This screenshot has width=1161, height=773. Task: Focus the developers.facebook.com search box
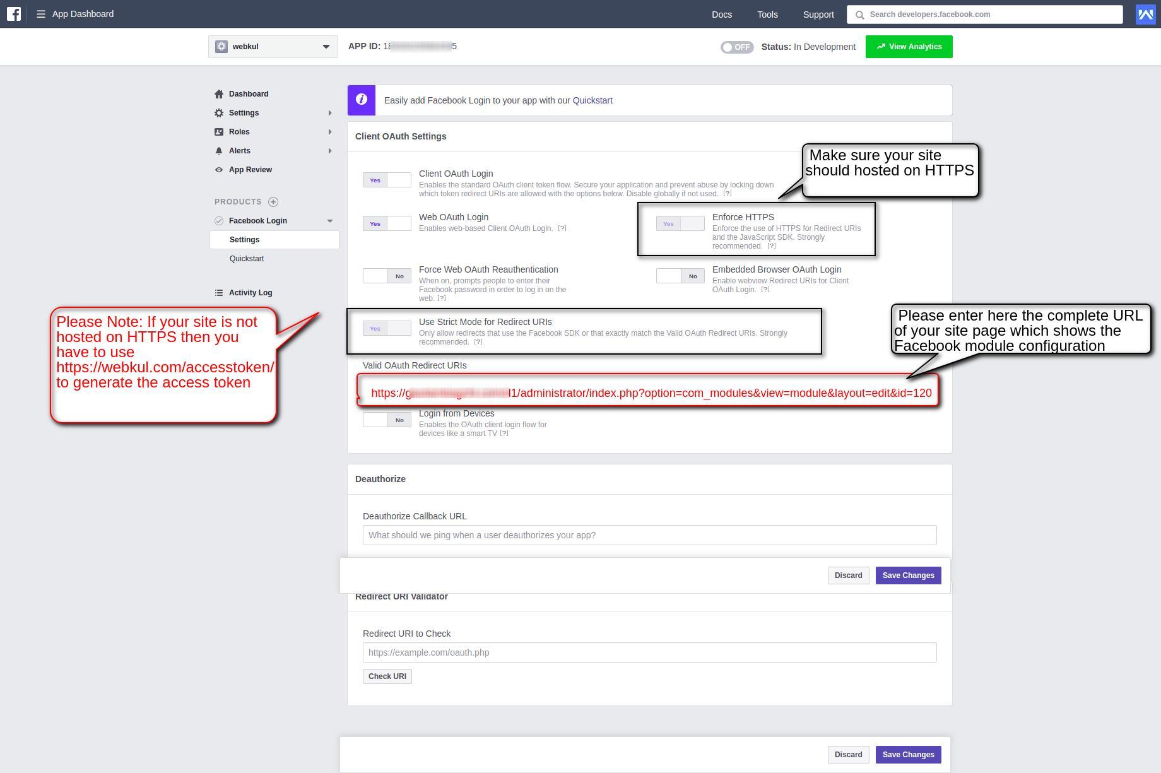(x=984, y=15)
